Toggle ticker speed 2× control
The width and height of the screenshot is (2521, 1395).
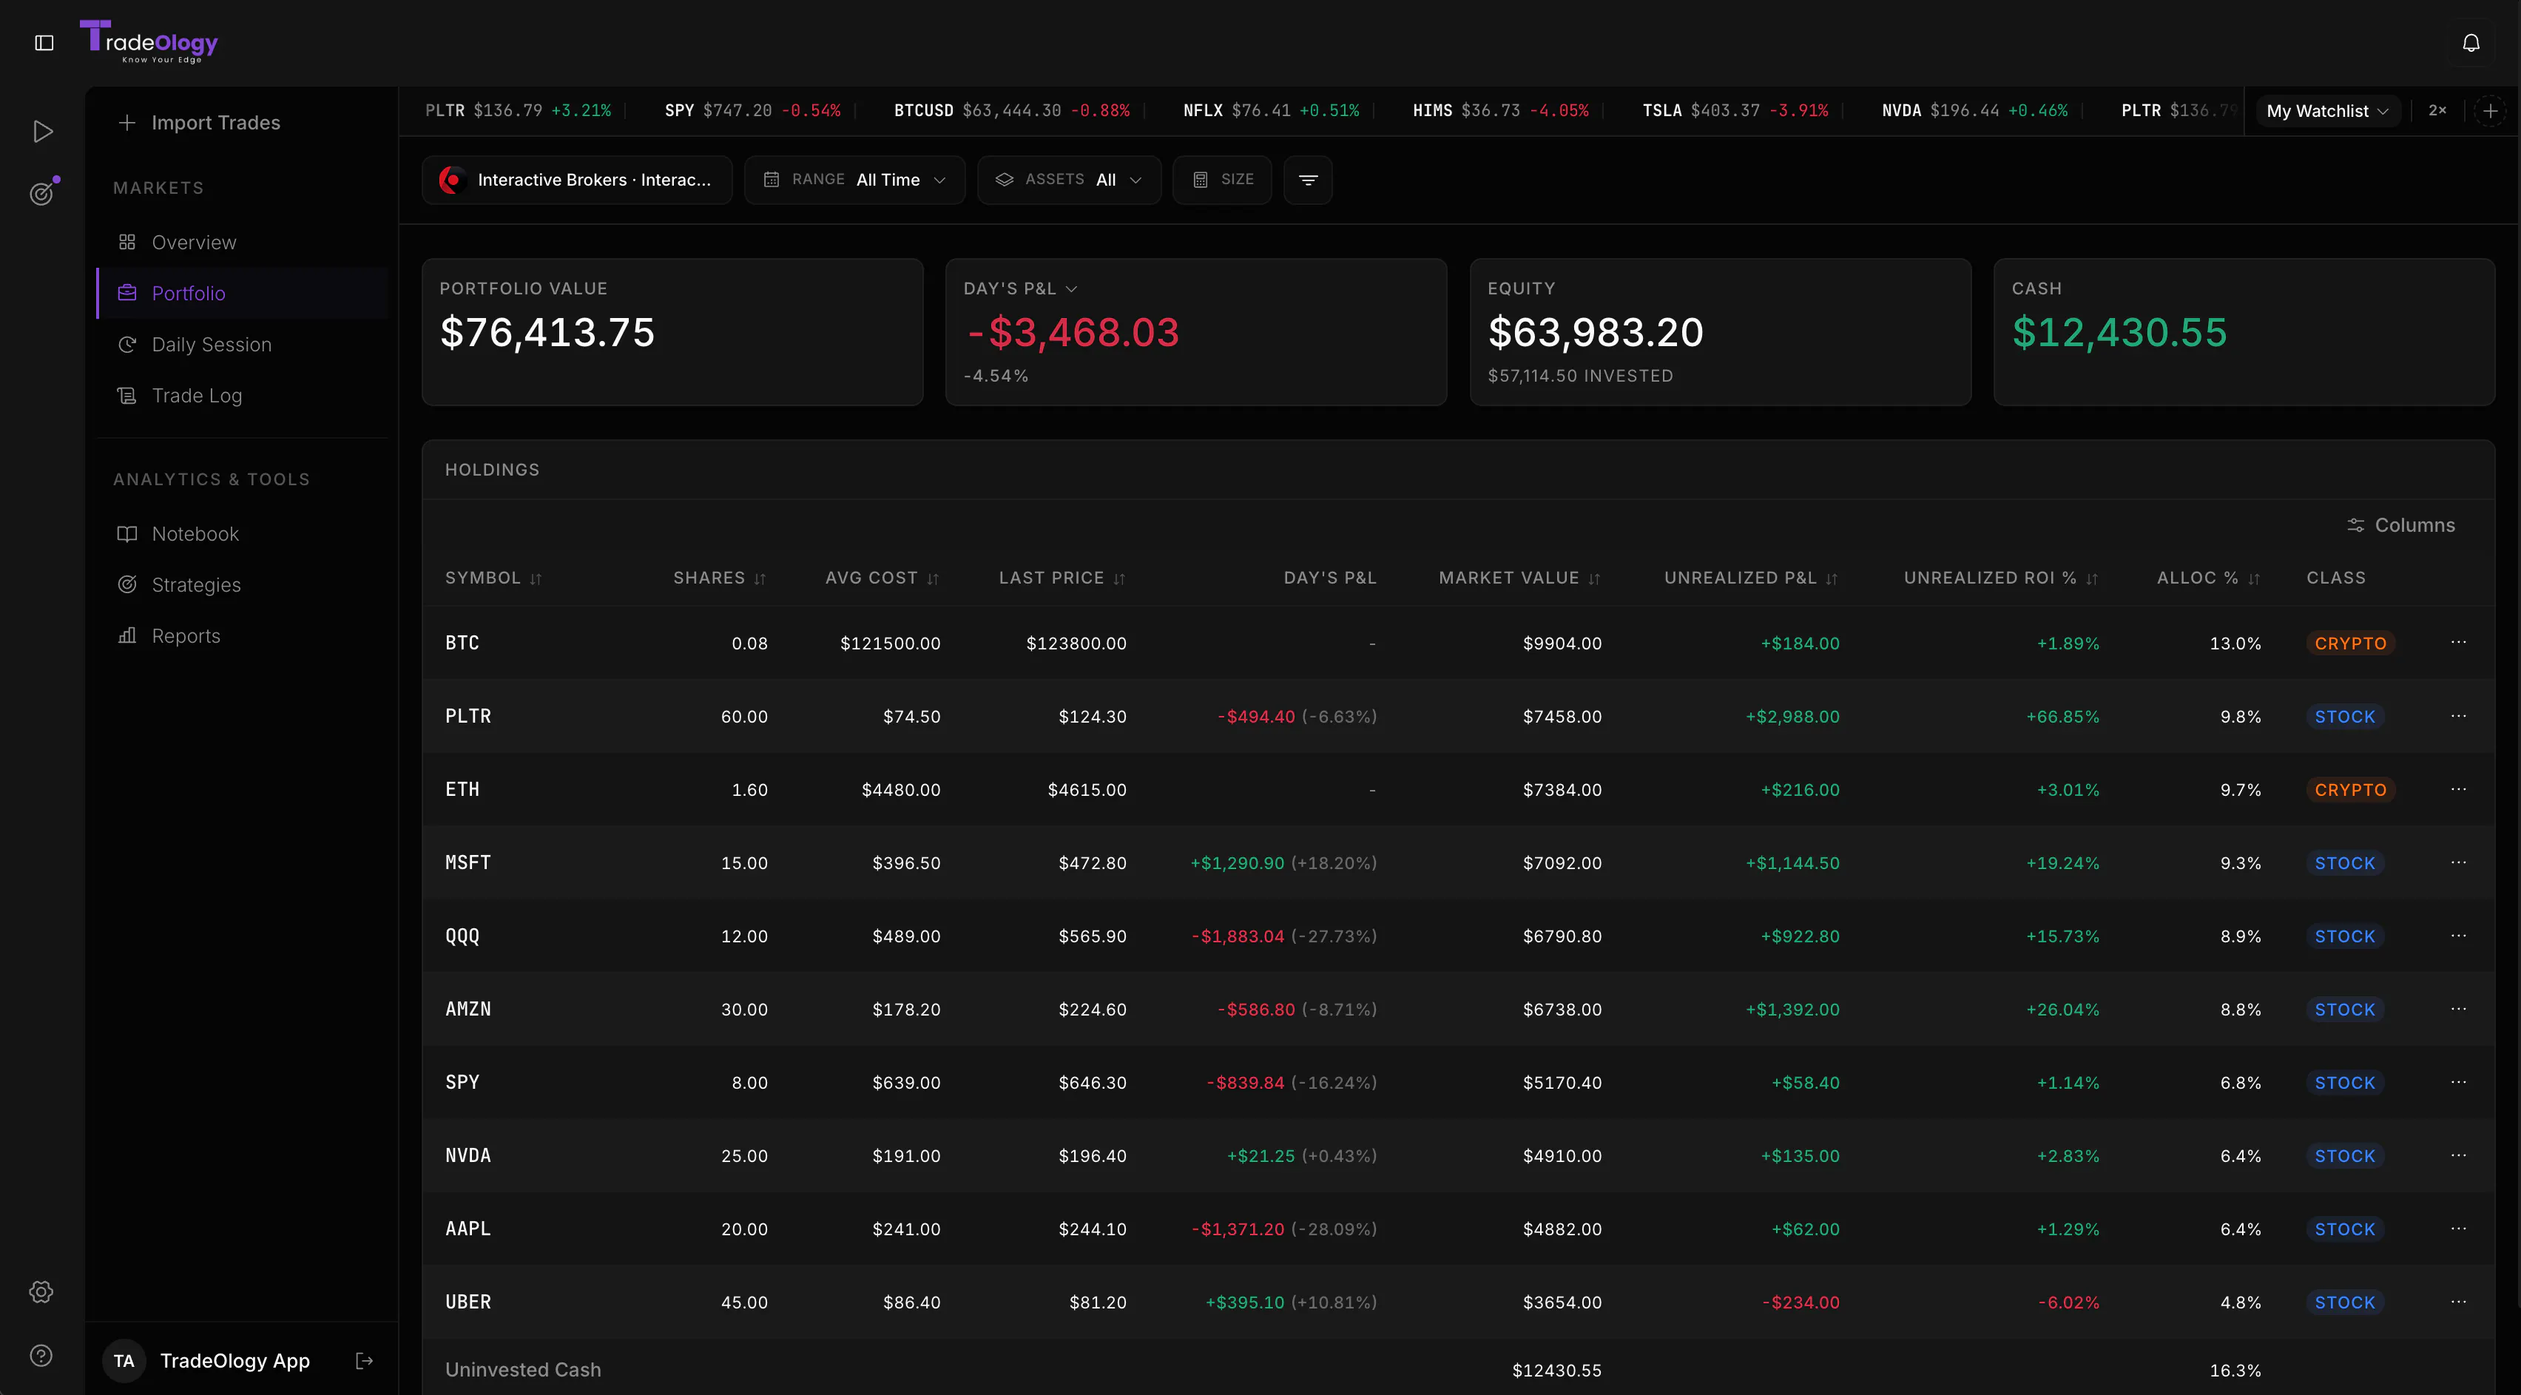pos(2437,110)
